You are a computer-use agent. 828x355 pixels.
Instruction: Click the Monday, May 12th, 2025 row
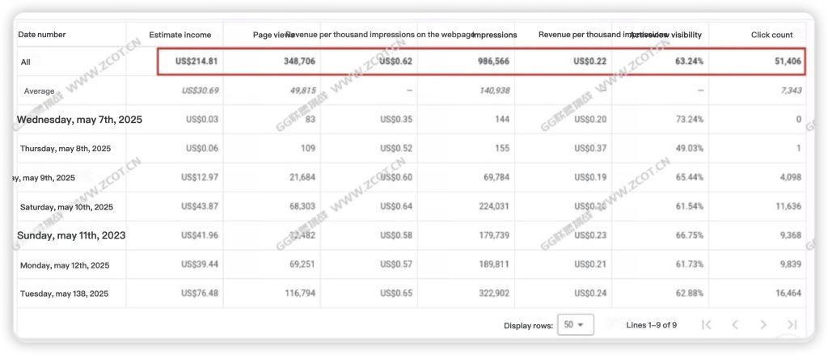[65, 265]
